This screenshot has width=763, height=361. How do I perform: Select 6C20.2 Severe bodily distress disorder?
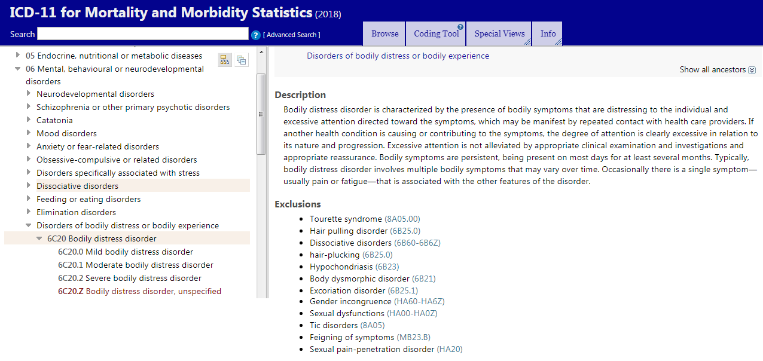(x=130, y=278)
